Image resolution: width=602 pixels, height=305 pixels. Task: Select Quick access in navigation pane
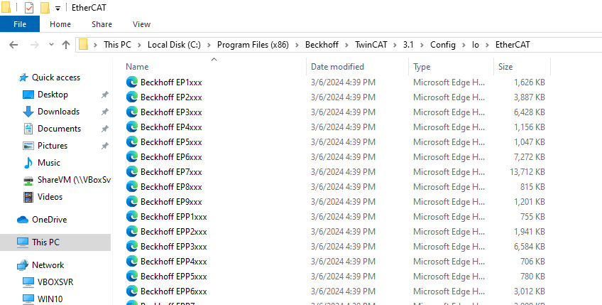(x=55, y=77)
